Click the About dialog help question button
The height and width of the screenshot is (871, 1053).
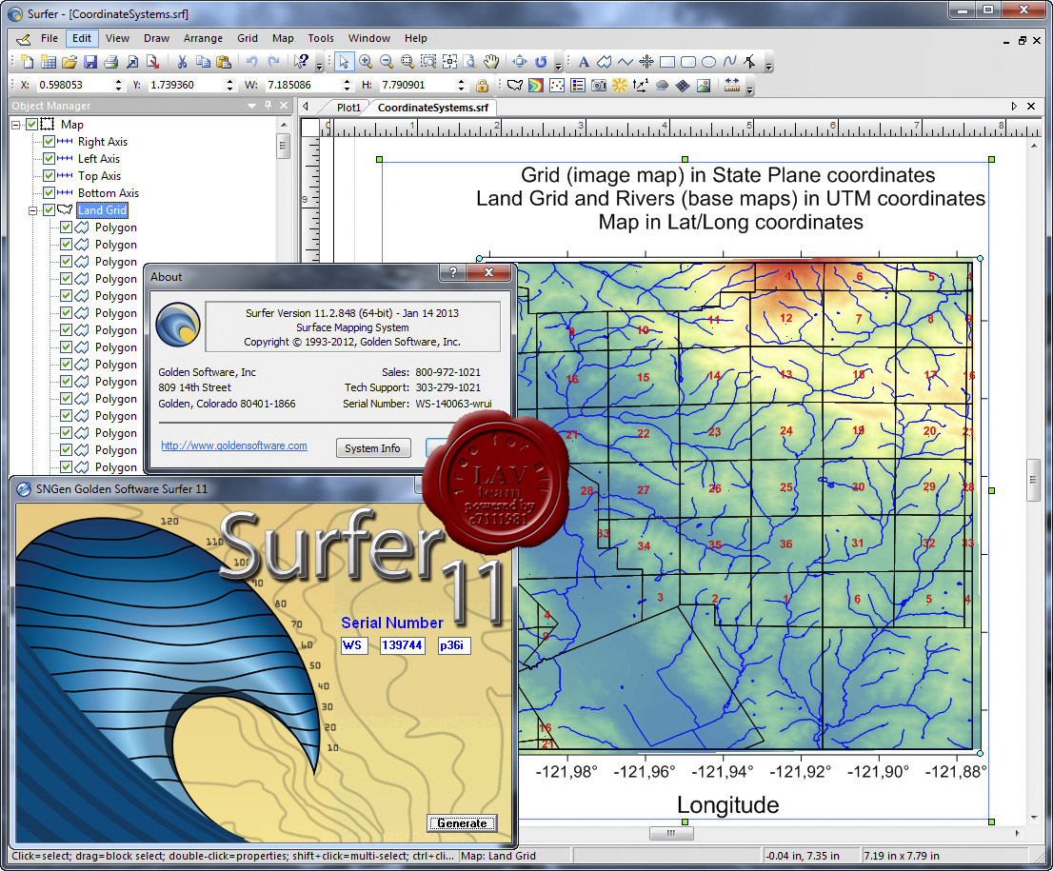point(453,272)
